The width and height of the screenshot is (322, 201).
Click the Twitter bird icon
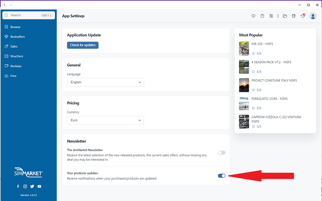(x=32, y=186)
